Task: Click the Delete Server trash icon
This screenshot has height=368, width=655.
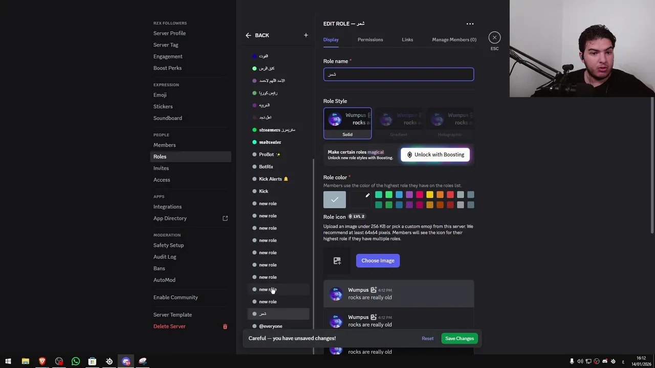Action: coord(225,327)
